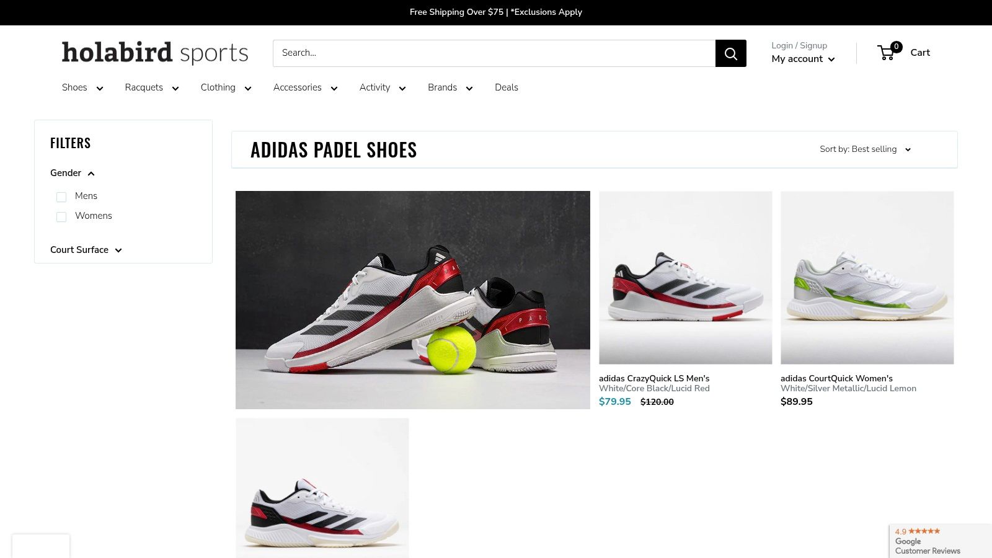Image resolution: width=992 pixels, height=558 pixels.
Task: Click inside the Search input field
Action: pos(494,53)
